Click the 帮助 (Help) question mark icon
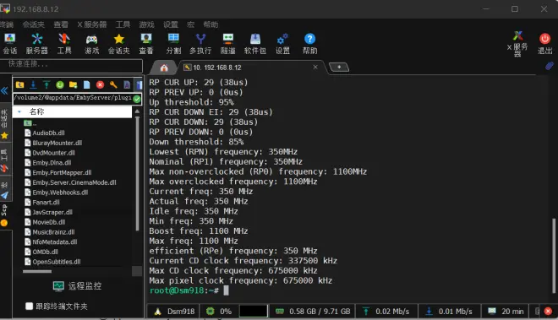The image size is (558, 320). point(309,43)
